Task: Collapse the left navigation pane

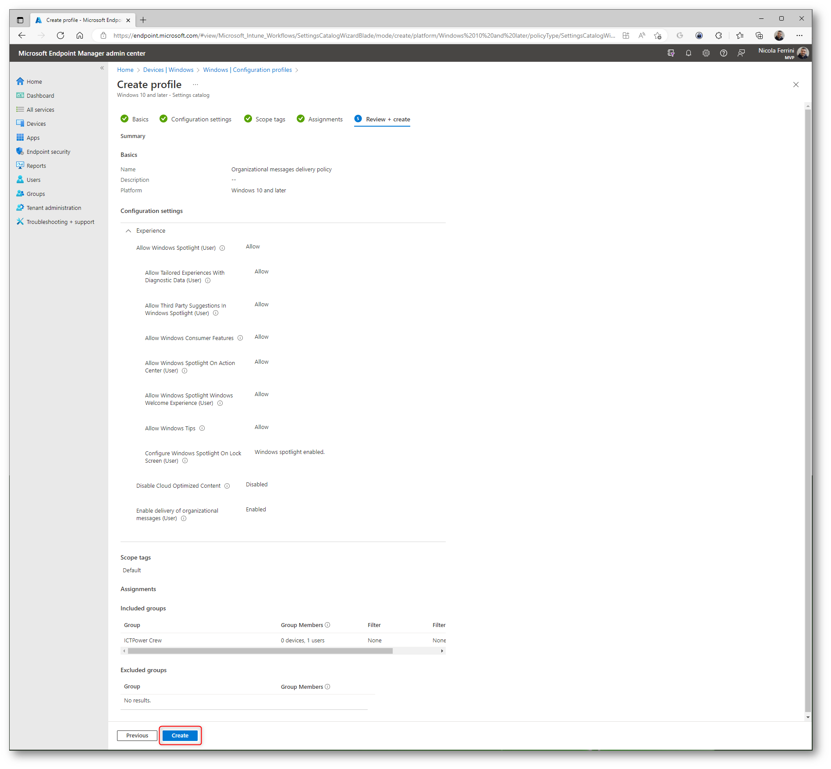Action: click(102, 68)
